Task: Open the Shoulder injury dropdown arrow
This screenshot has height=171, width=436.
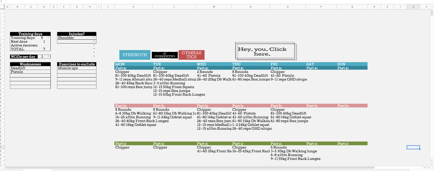Action: point(94,38)
